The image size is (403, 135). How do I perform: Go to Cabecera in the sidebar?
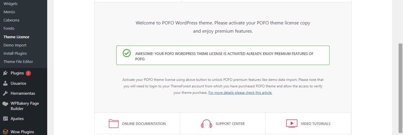tap(11, 20)
